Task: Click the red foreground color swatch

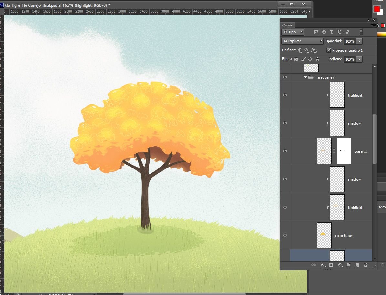Action: [x=377, y=9]
